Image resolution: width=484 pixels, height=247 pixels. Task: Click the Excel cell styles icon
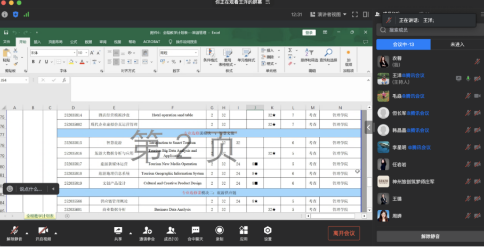click(246, 52)
